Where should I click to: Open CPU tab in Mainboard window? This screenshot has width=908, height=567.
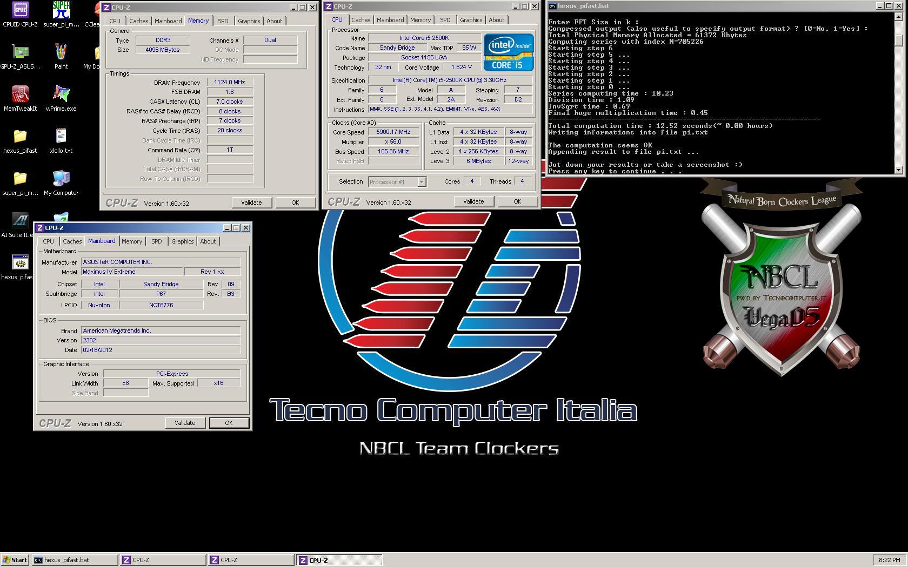coord(49,241)
